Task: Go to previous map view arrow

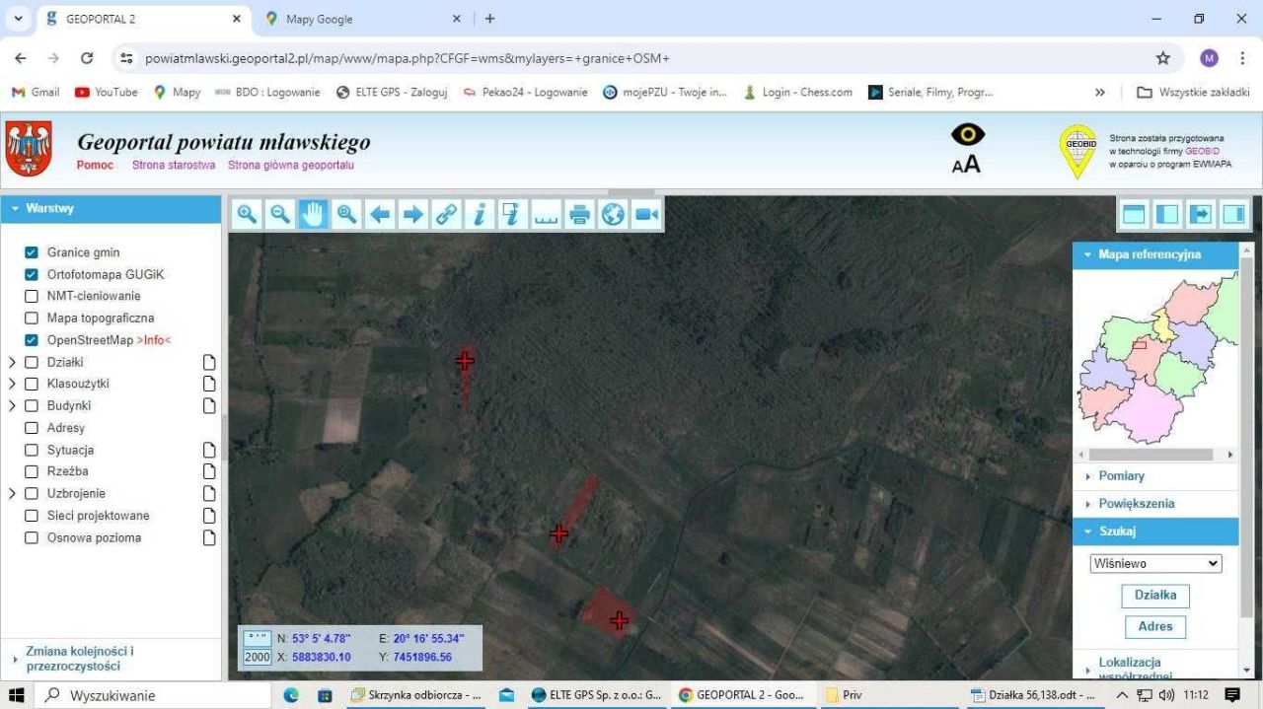Action: pos(380,214)
